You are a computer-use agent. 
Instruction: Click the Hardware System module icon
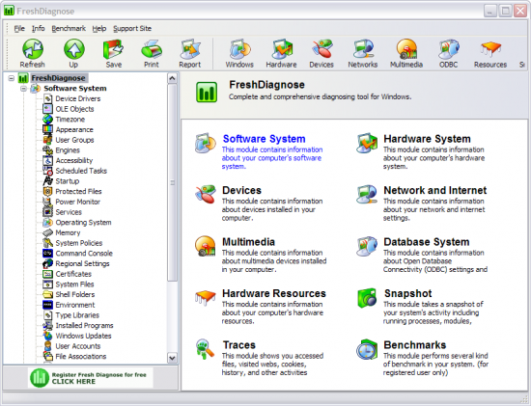pyautogui.click(x=367, y=143)
